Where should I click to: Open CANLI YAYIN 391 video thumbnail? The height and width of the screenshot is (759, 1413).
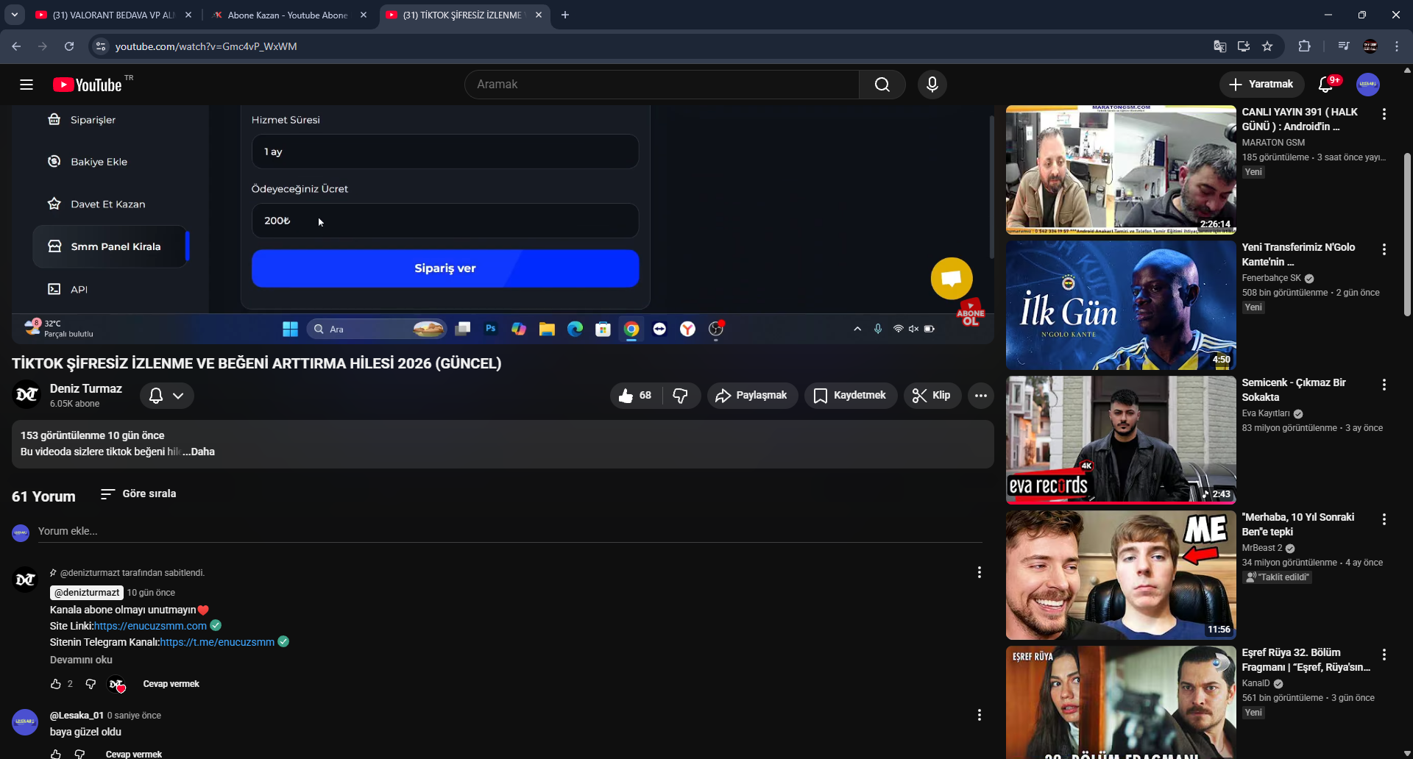[x=1121, y=170]
